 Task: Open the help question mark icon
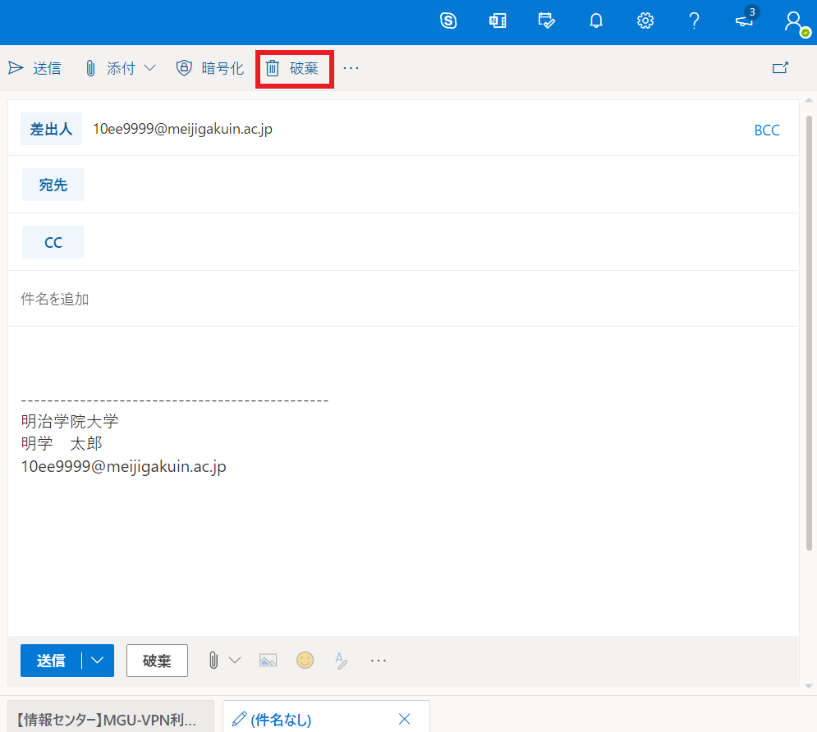[694, 21]
